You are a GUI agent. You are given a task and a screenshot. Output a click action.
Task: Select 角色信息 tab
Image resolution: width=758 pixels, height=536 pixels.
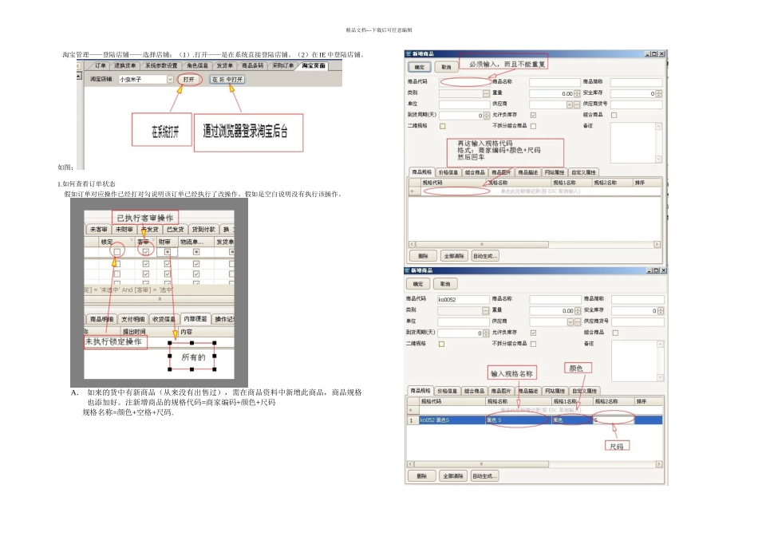click(x=197, y=65)
